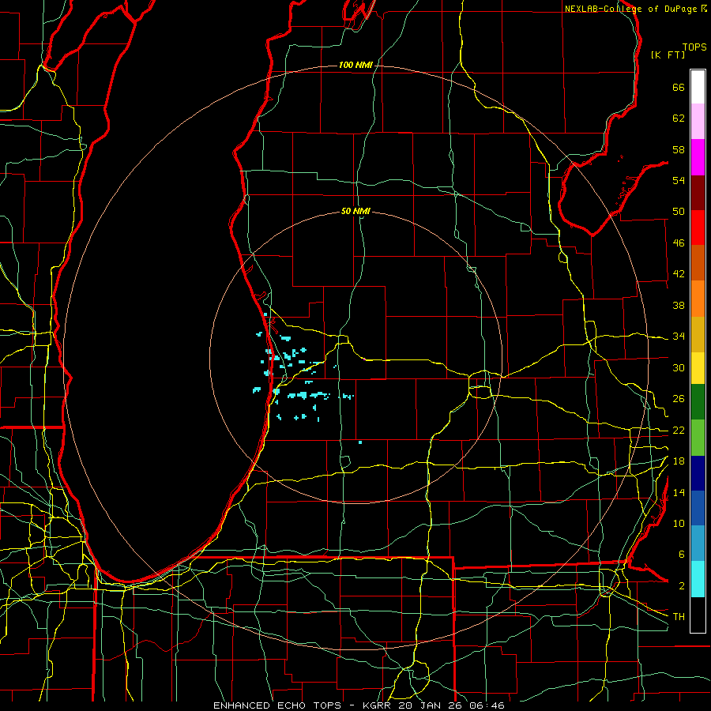Click the black TH threshold swatch
Viewport: 711px width, 711px height.
(698, 615)
